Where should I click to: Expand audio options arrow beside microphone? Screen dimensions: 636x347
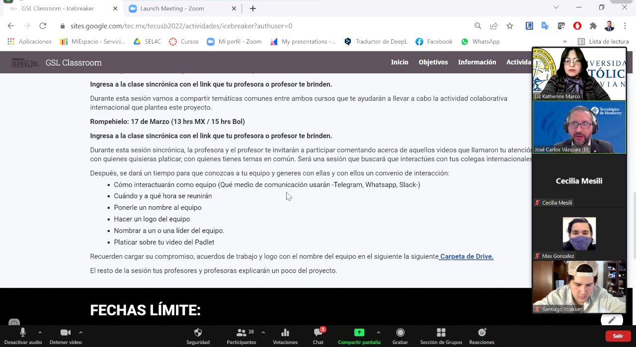point(40,332)
